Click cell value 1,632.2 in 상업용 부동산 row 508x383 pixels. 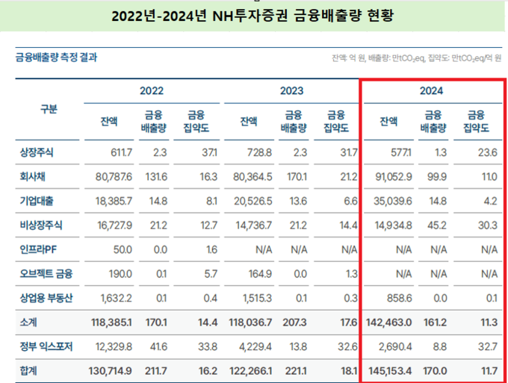(117, 298)
